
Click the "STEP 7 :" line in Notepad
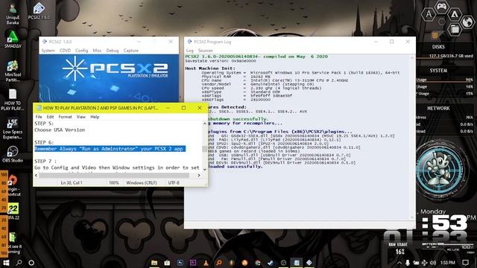(45, 161)
